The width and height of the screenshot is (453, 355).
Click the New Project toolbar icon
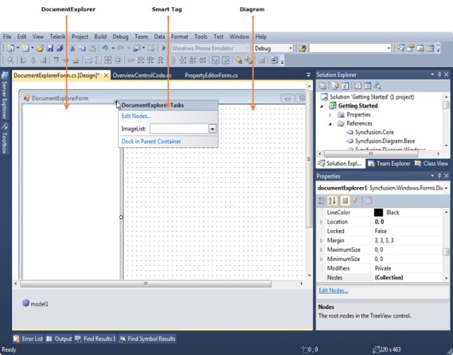(10, 49)
